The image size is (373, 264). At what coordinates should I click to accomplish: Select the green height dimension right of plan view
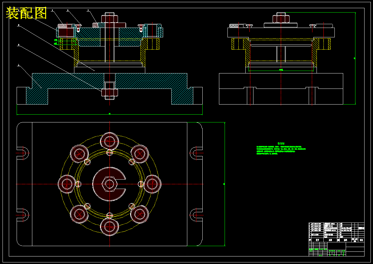click(224, 184)
